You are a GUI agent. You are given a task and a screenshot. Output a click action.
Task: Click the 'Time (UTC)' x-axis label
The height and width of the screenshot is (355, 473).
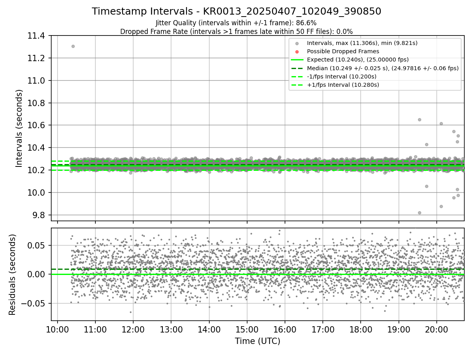pyautogui.click(x=258, y=341)
